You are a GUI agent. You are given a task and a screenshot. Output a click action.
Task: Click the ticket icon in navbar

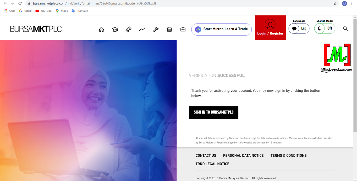[x=128, y=29]
